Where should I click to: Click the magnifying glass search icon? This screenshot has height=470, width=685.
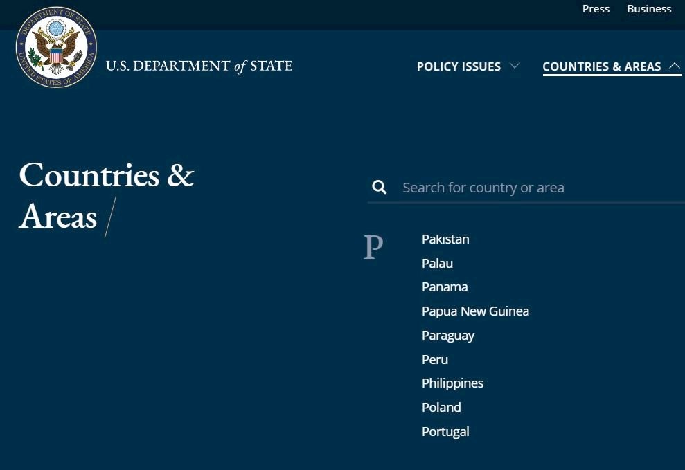pos(379,188)
